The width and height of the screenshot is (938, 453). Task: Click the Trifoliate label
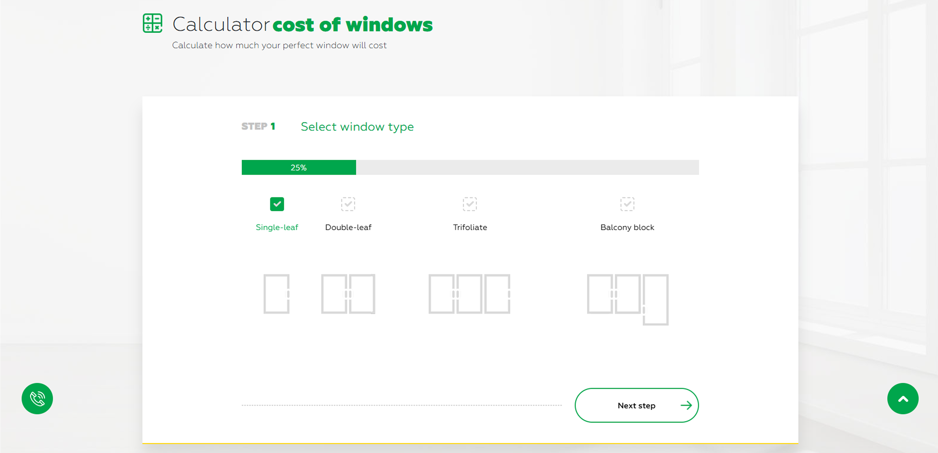tap(470, 227)
